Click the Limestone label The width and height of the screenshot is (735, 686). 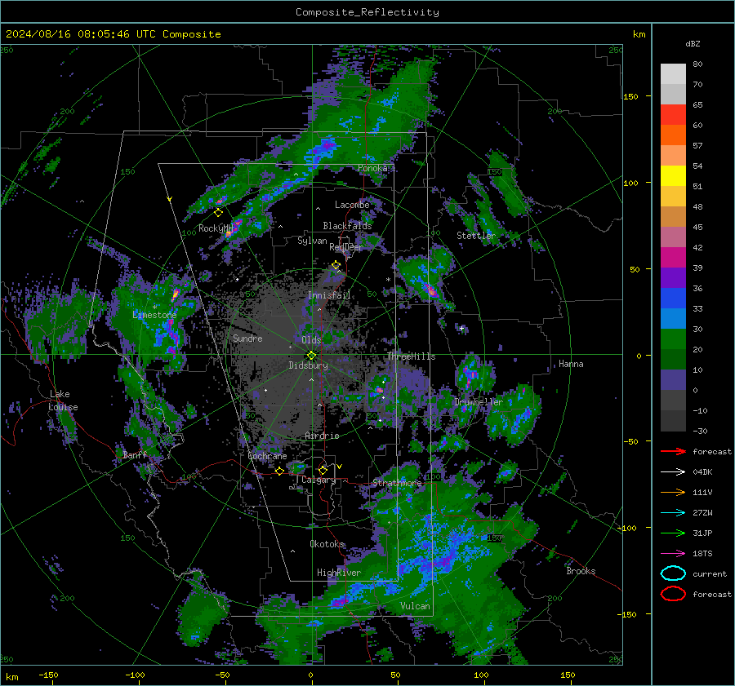pyautogui.click(x=154, y=315)
